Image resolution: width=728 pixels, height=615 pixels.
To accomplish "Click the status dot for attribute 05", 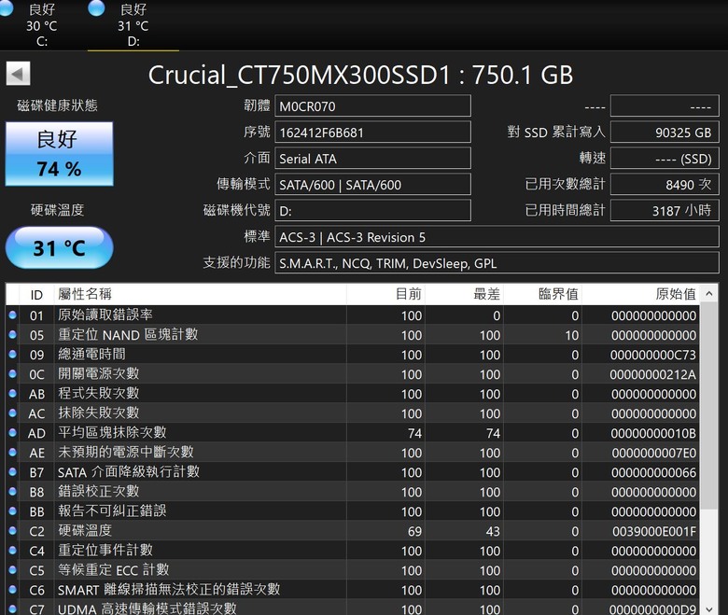I will tap(12, 334).
